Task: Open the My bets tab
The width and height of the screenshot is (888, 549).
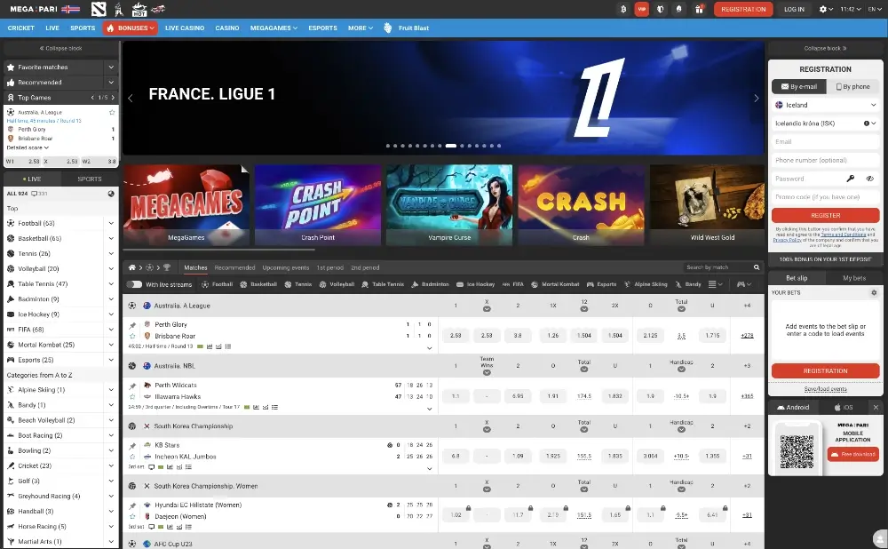Action: [x=853, y=278]
